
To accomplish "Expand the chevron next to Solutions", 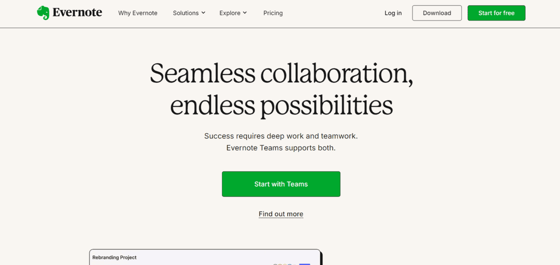I will 203,13.
